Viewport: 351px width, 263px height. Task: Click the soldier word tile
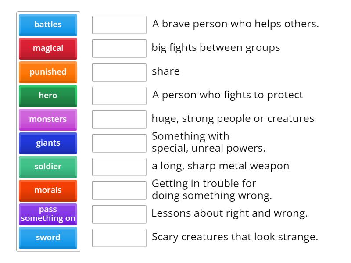pos(48,167)
